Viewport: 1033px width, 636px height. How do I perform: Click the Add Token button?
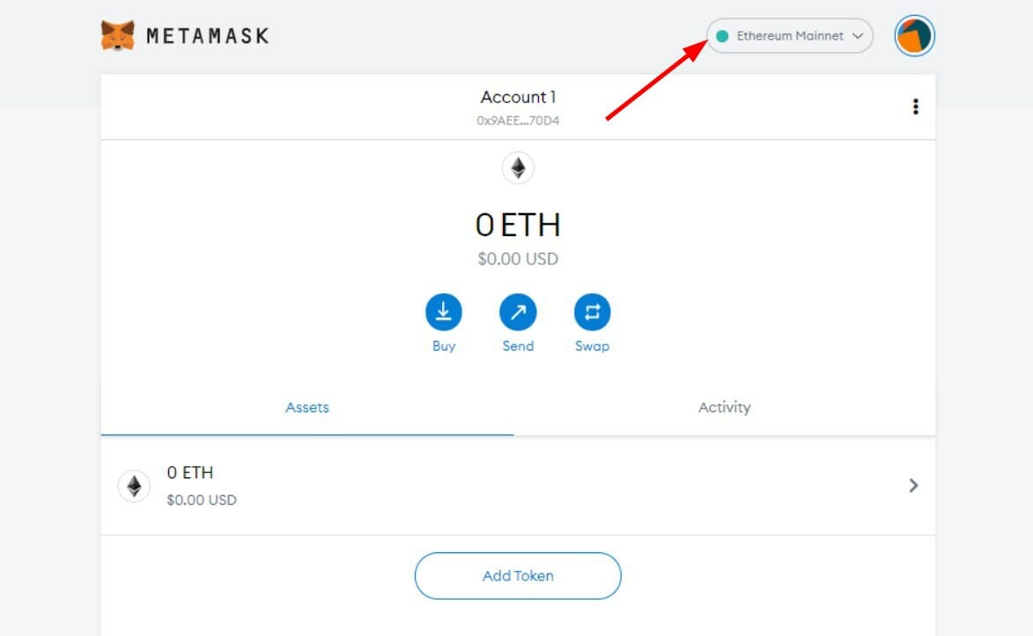(x=518, y=575)
